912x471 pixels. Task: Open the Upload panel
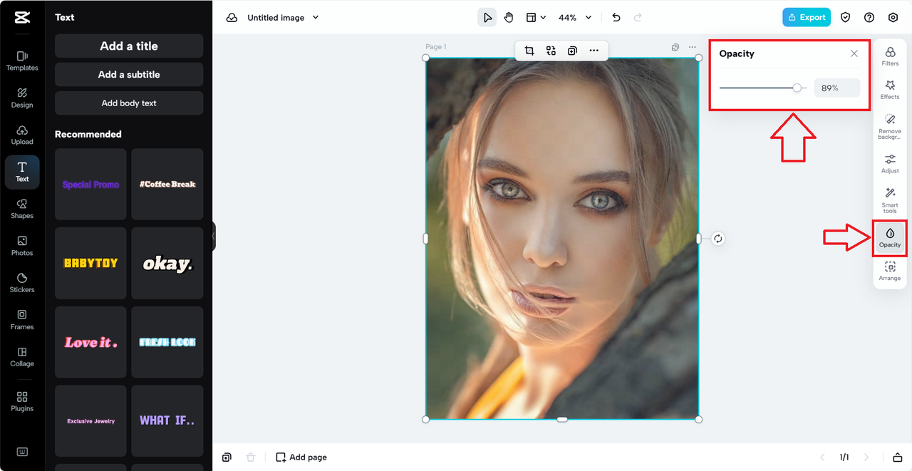coord(22,135)
